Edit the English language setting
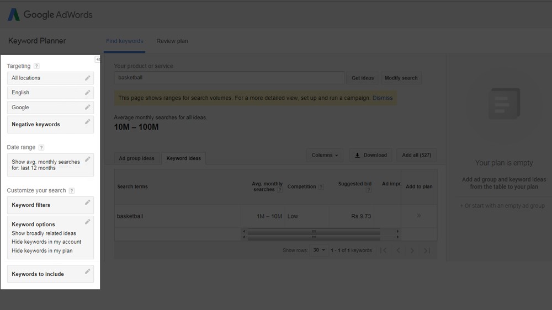The width and height of the screenshot is (552, 310). point(87,93)
